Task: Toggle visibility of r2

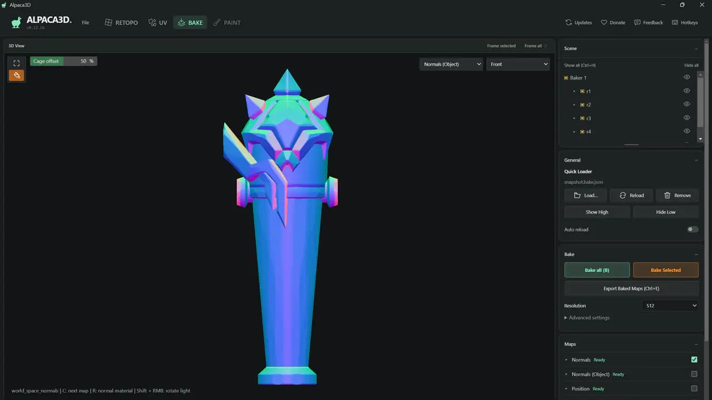Action: [x=687, y=104]
